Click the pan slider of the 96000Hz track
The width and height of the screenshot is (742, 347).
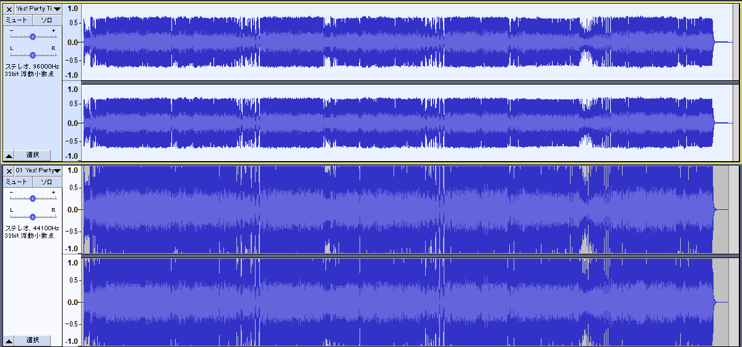(33, 55)
